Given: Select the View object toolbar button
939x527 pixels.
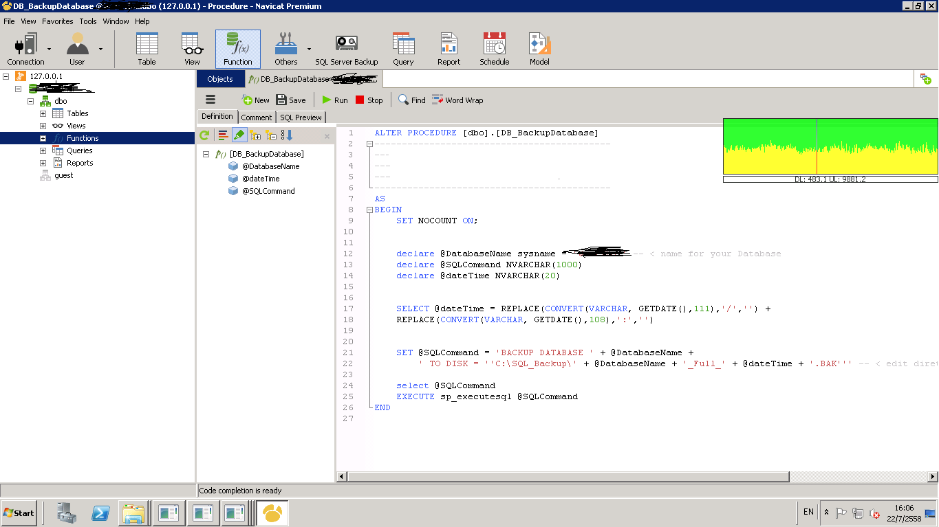Looking at the screenshot, I should (192, 49).
